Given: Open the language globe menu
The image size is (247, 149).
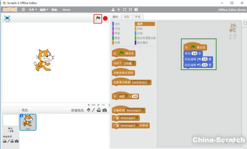Looking at the screenshot, I should click(23, 10).
